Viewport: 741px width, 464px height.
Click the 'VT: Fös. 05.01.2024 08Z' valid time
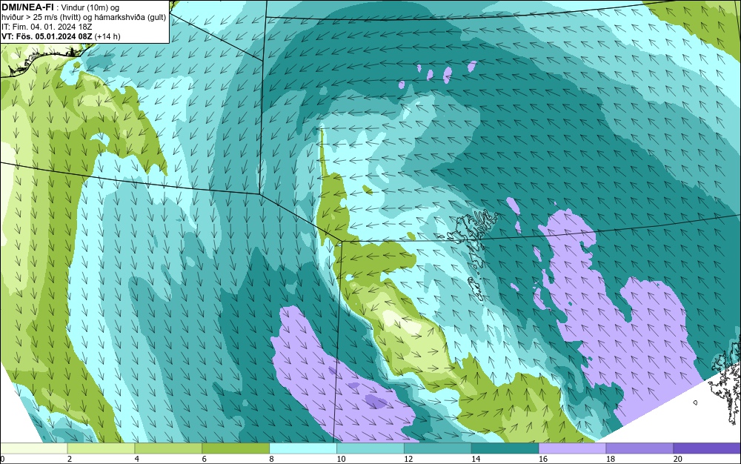(47, 36)
